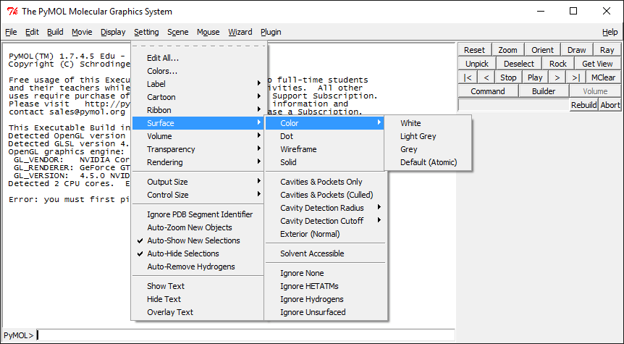Expand the Label submenu
Image resolution: width=624 pixels, height=344 pixels.
198,84
